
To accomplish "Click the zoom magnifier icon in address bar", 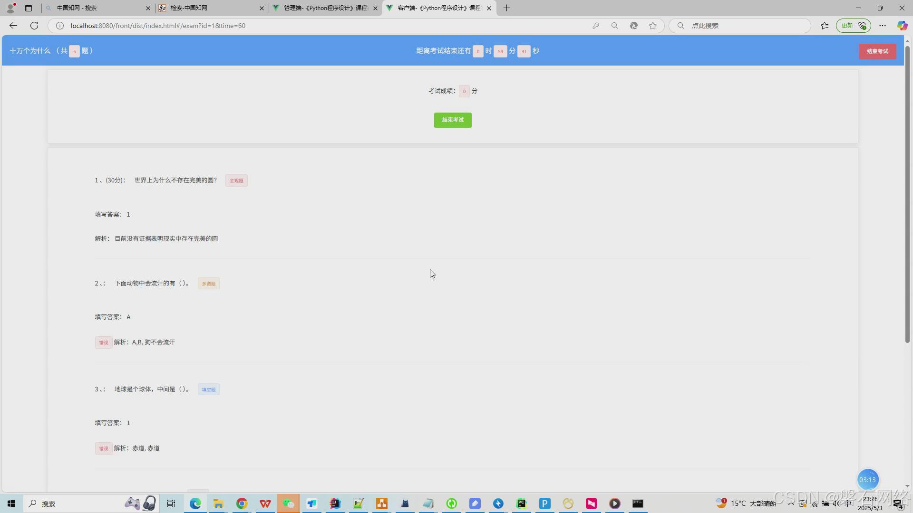I will coord(614,26).
